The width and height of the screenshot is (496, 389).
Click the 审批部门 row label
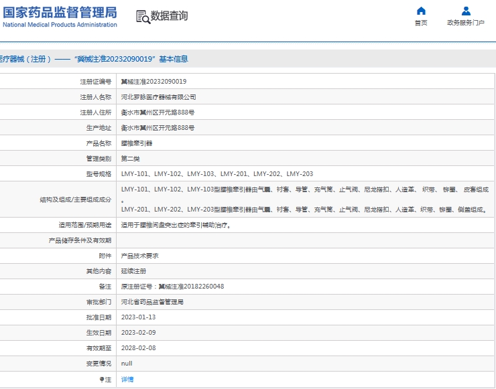99,302
